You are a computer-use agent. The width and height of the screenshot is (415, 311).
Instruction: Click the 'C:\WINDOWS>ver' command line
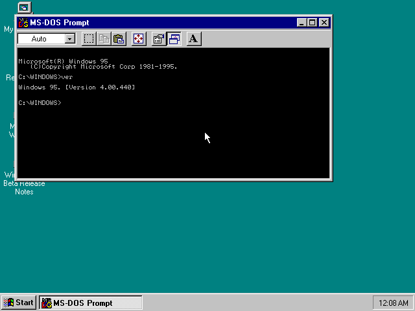(45, 77)
